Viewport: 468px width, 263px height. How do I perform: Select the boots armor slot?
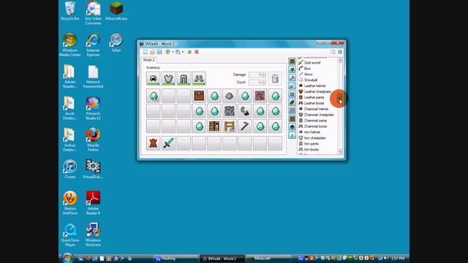click(199, 79)
